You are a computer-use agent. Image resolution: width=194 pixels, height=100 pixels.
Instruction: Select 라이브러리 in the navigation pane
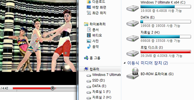(98, 24)
